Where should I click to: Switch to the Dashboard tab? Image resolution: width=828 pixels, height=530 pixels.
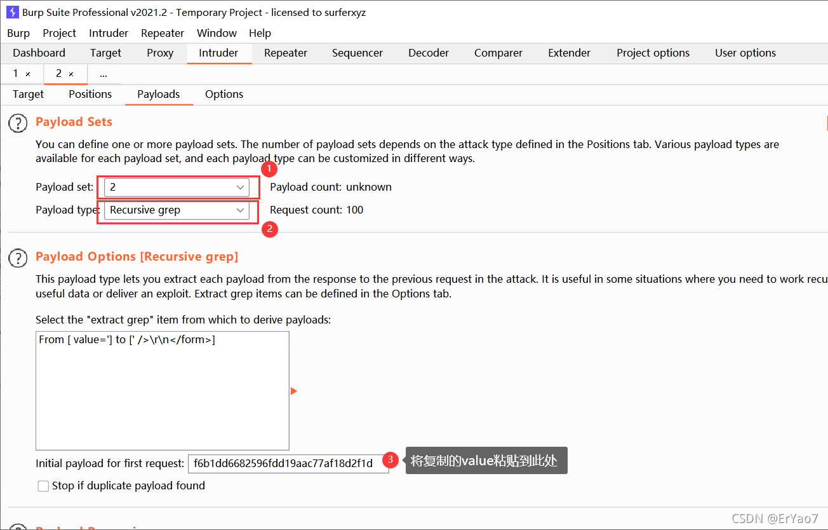(39, 53)
